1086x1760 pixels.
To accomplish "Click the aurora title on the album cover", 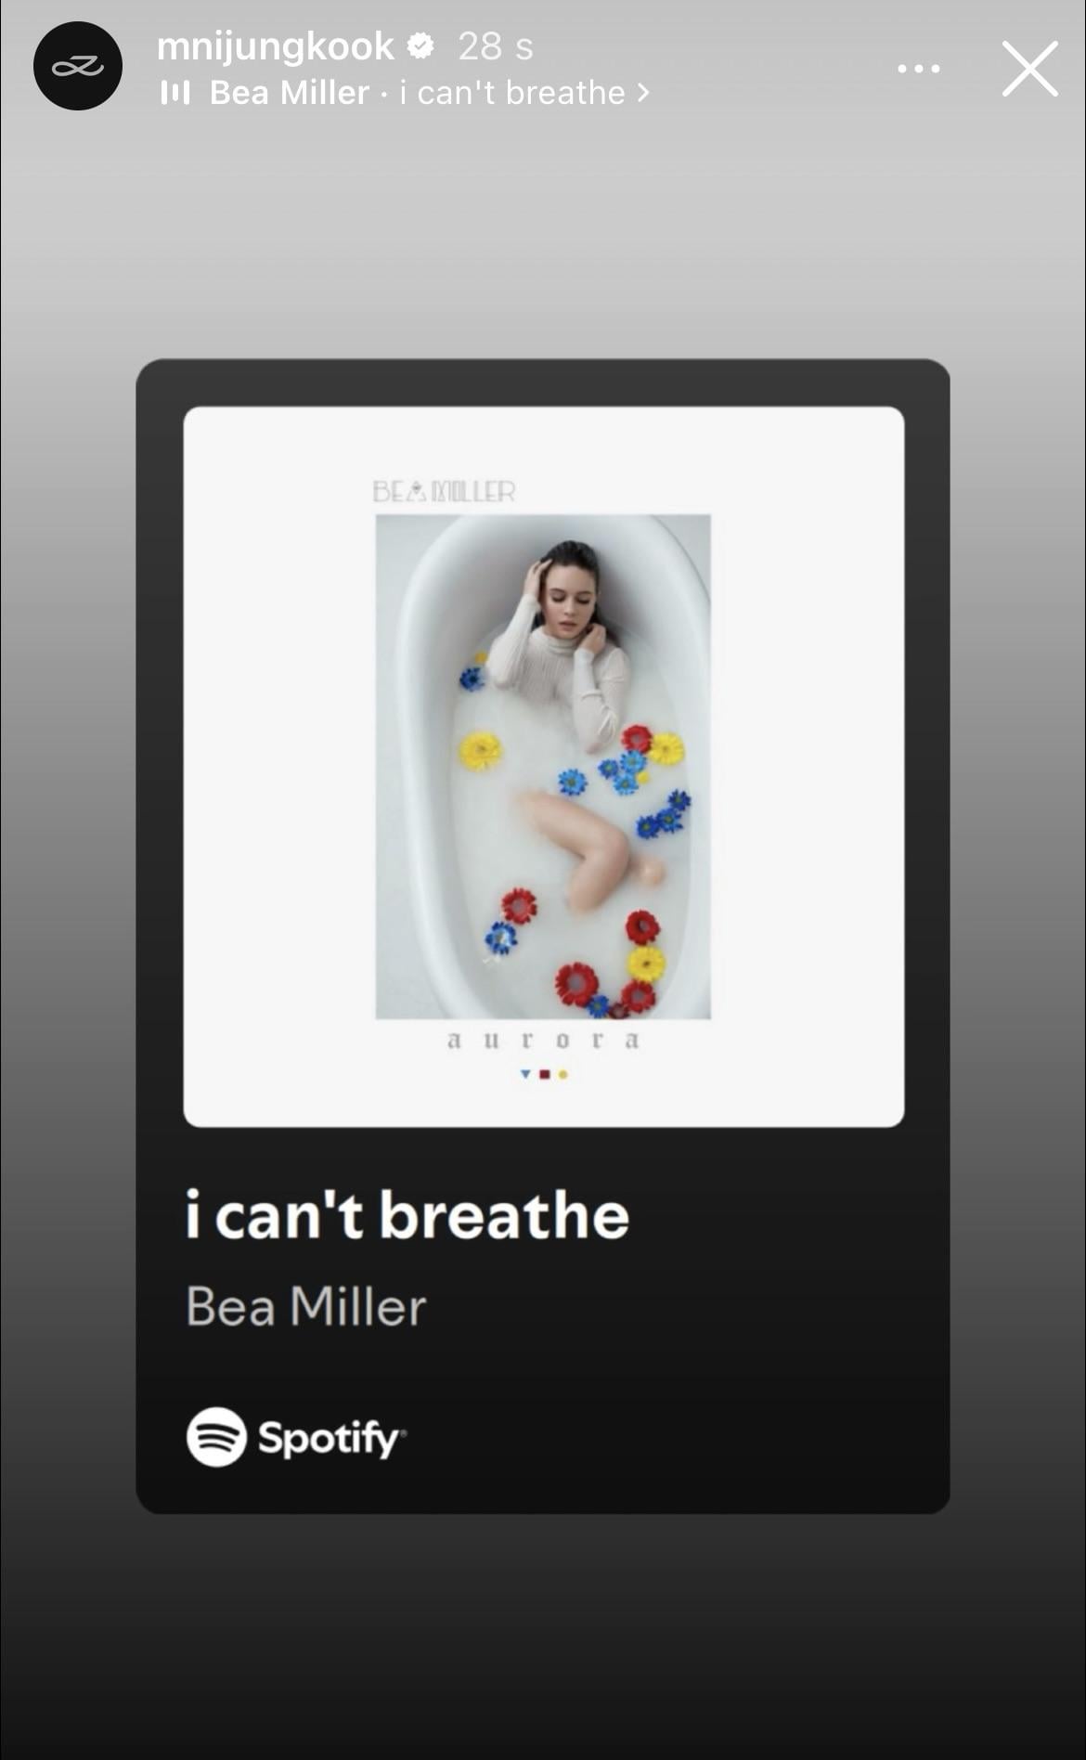I will 543,1041.
